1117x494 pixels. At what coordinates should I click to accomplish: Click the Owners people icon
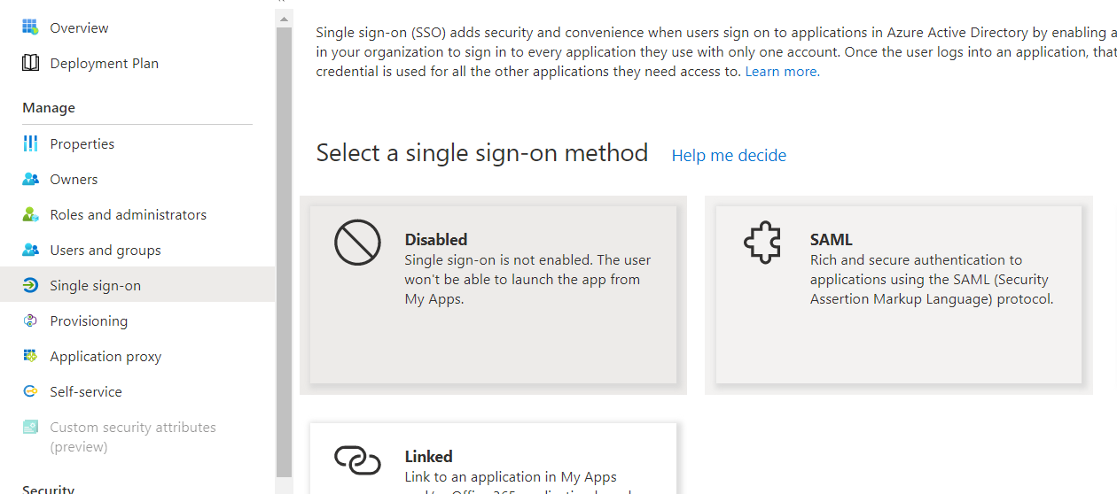coord(30,179)
